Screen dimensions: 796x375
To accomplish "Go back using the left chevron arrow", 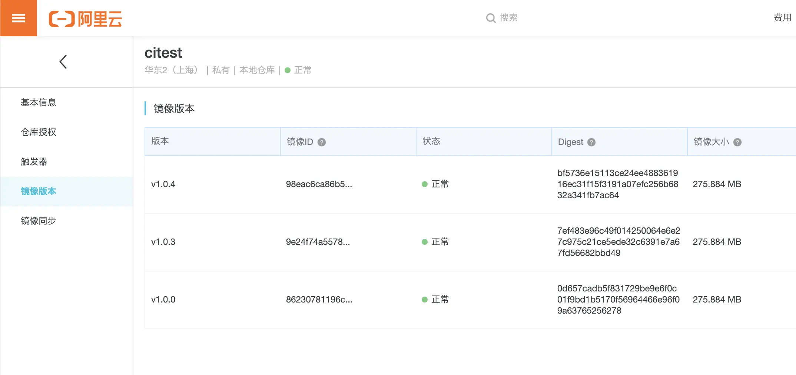I will pyautogui.click(x=63, y=62).
